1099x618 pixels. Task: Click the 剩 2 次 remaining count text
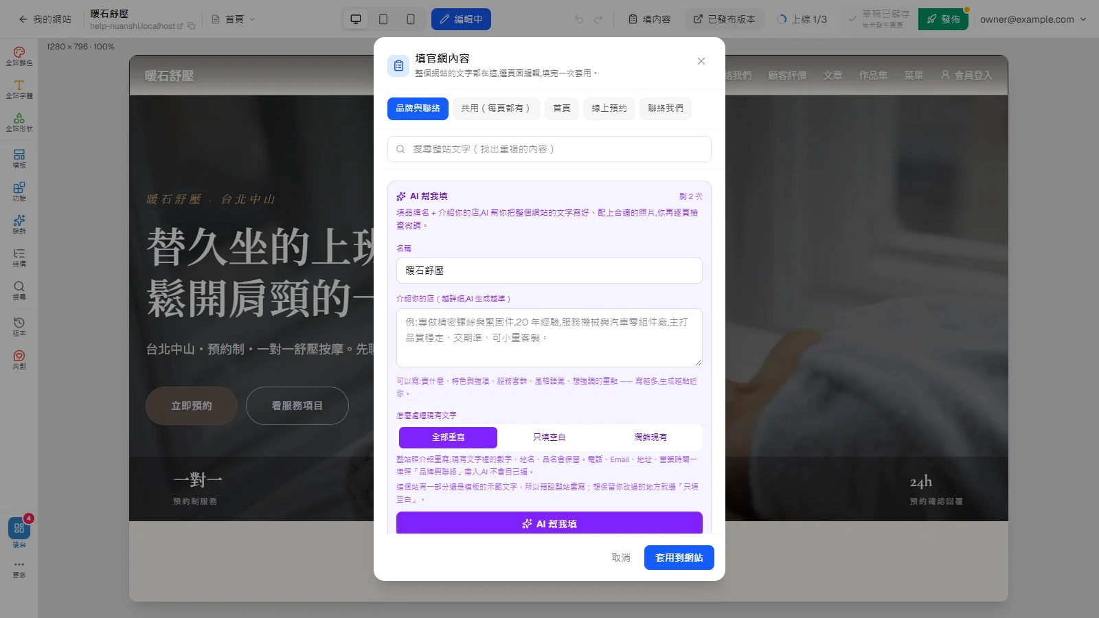pos(691,196)
